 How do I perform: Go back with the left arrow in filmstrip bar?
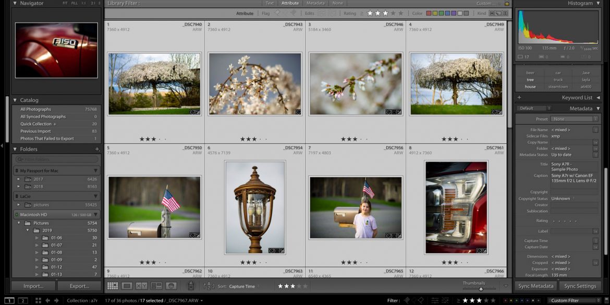(47, 300)
